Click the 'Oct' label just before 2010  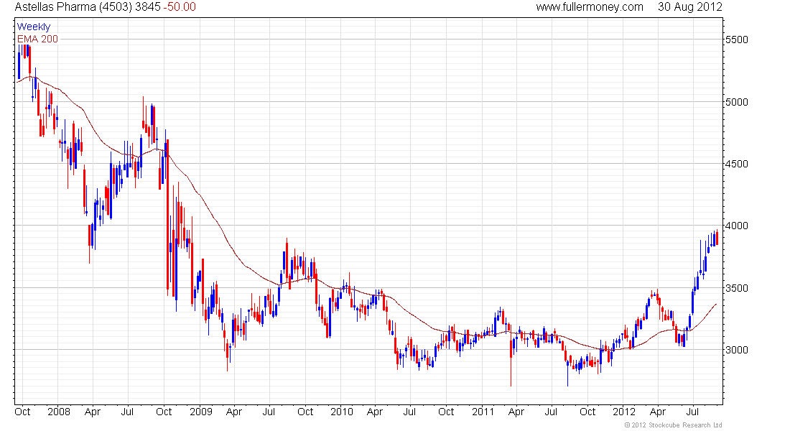(x=305, y=412)
